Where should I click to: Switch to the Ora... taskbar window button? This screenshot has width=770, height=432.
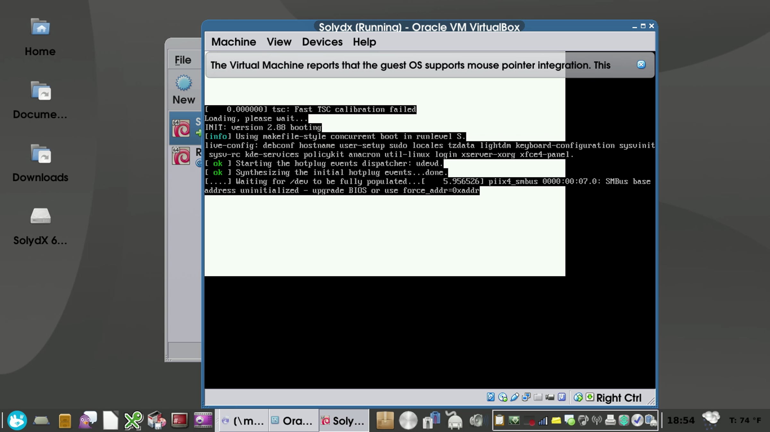tap(293, 420)
